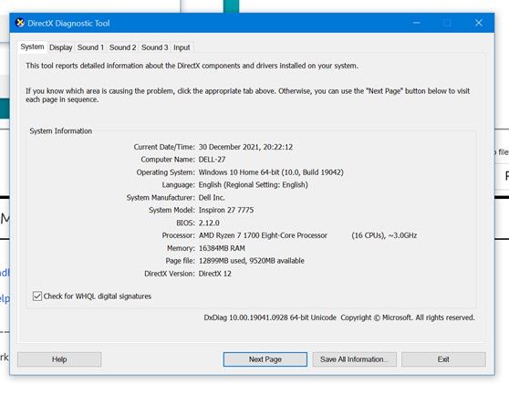Select manufacturer value Dell Inc.
509x395 pixels.
(x=212, y=197)
